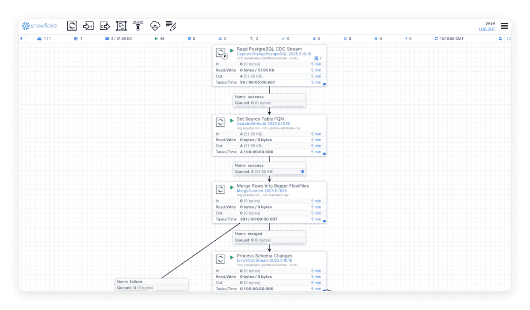Viewport: 530px width, 310px height.
Task: Click the comment bubble on Merge Rows processor
Action: tap(324, 221)
